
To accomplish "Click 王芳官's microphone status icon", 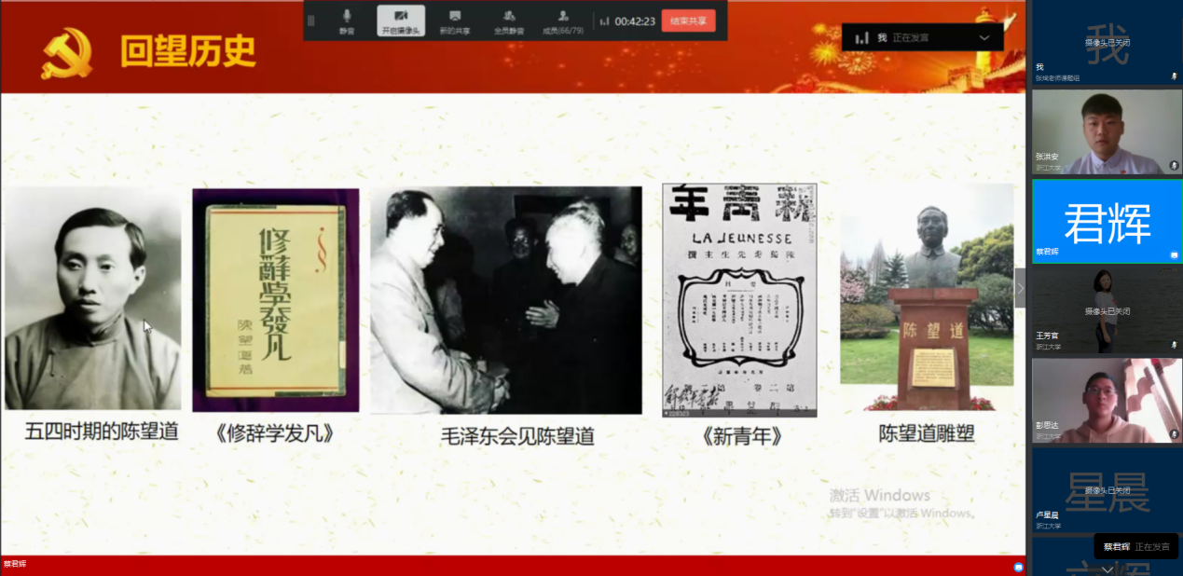I will (x=1174, y=345).
